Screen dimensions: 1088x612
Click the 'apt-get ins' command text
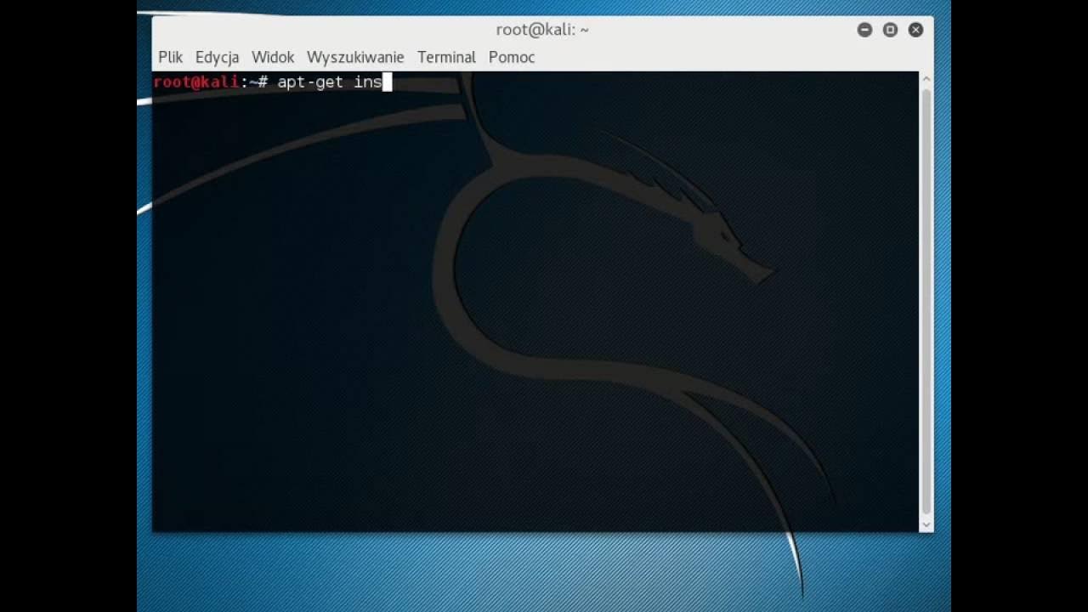pos(330,82)
